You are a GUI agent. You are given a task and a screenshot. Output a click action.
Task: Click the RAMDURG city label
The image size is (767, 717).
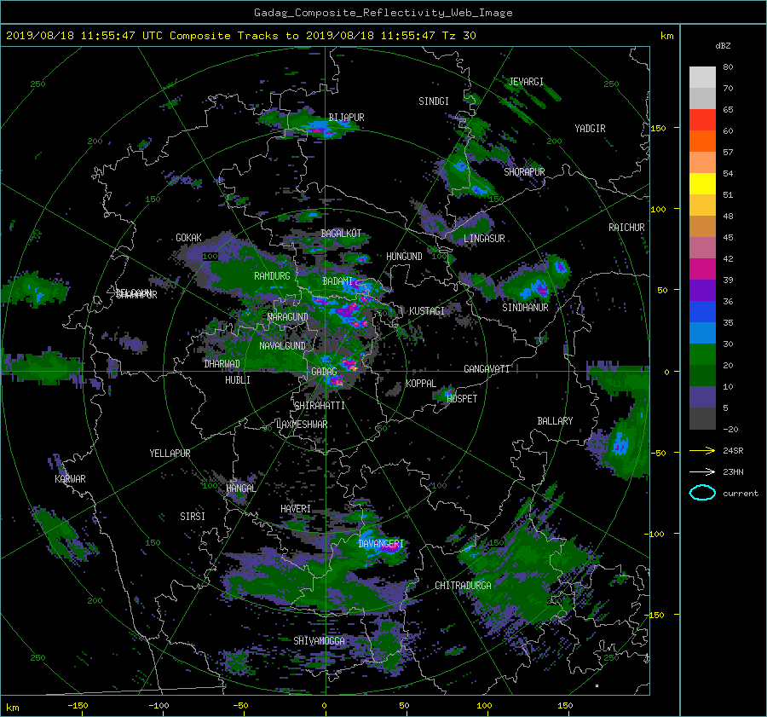coord(272,276)
